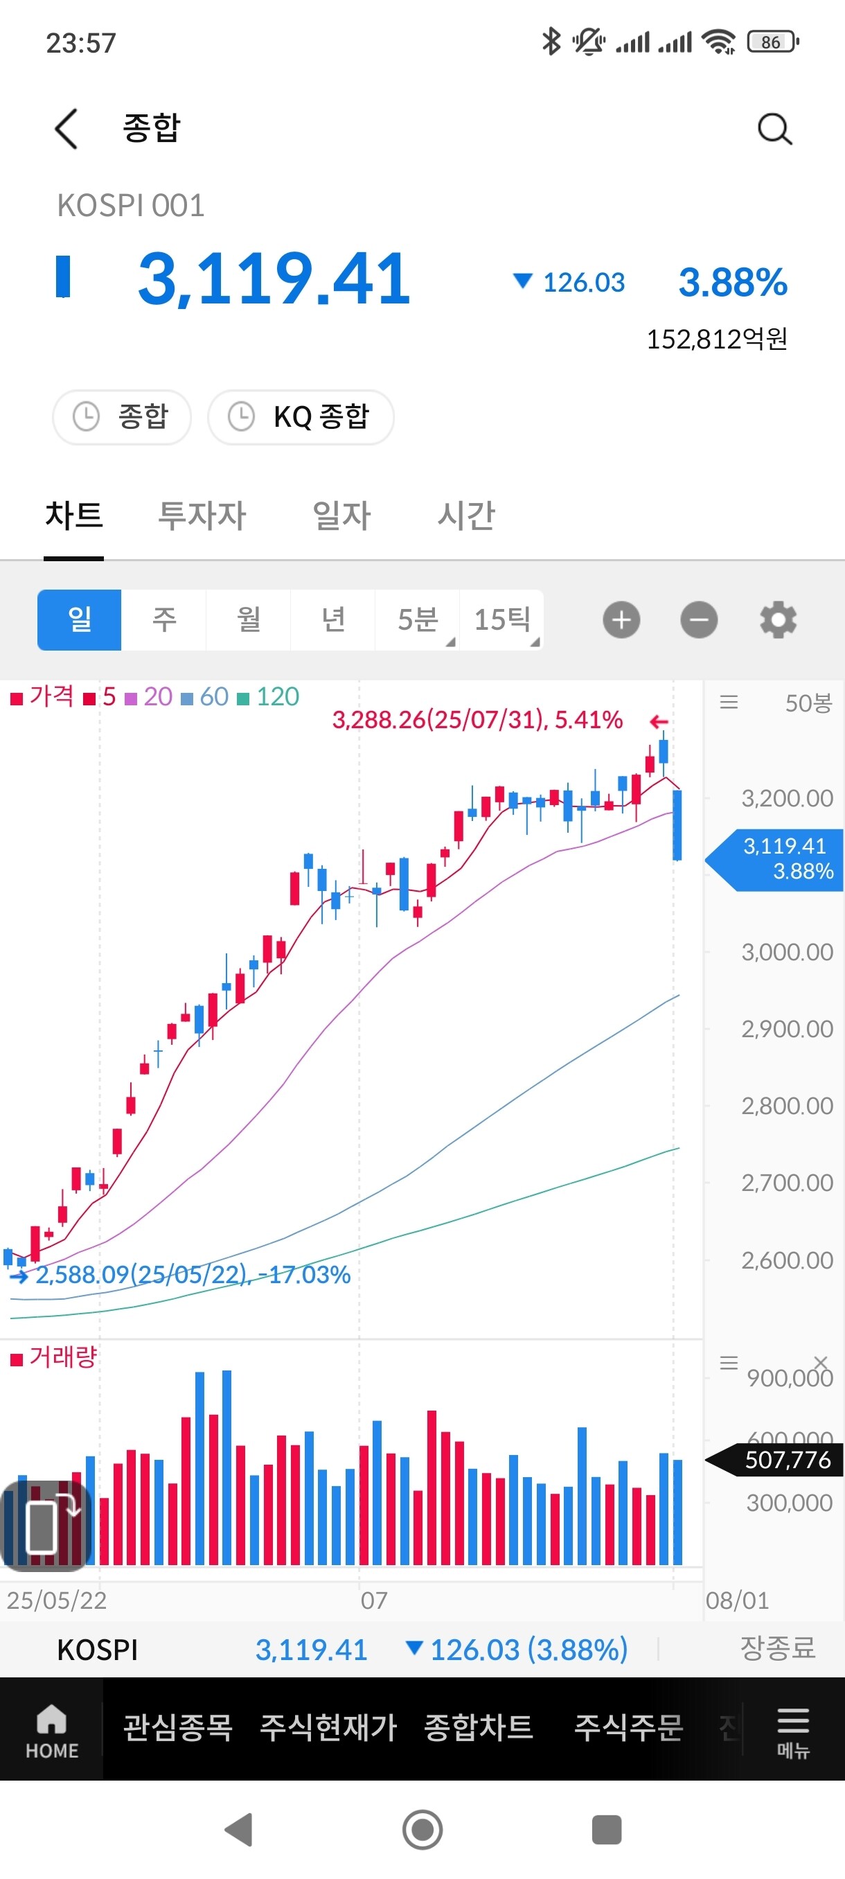Close the volume panel with X

point(820,1361)
